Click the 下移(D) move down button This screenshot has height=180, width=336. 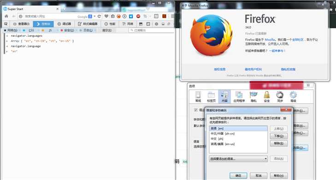[278, 136]
